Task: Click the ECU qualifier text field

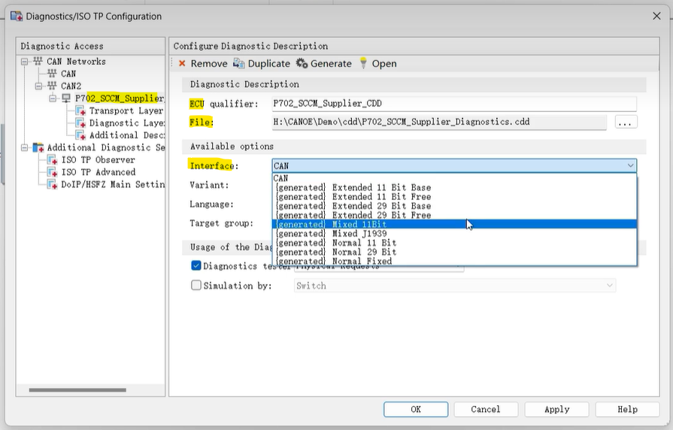Action: pyautogui.click(x=454, y=104)
